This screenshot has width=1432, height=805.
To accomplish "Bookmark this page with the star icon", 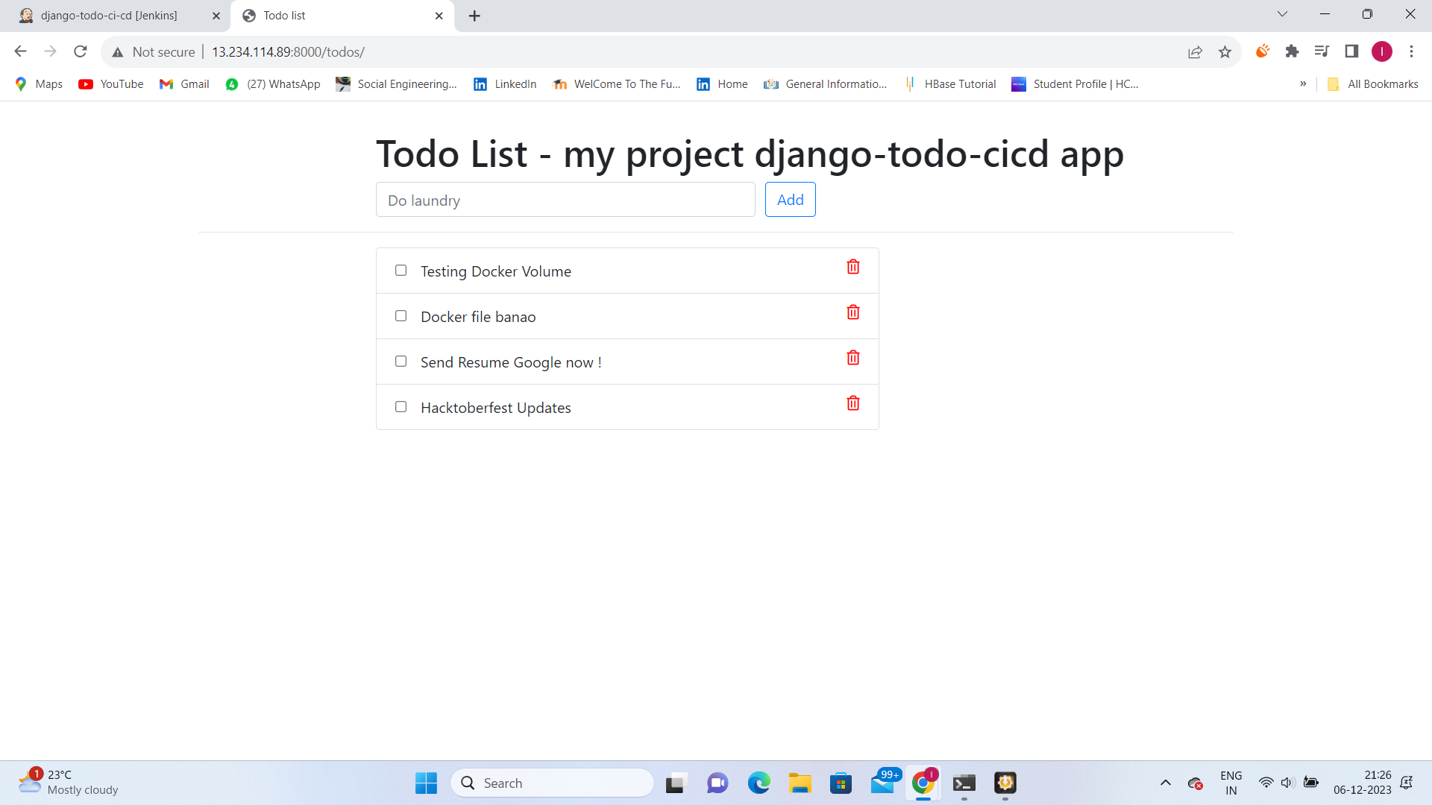I will pos(1225,51).
